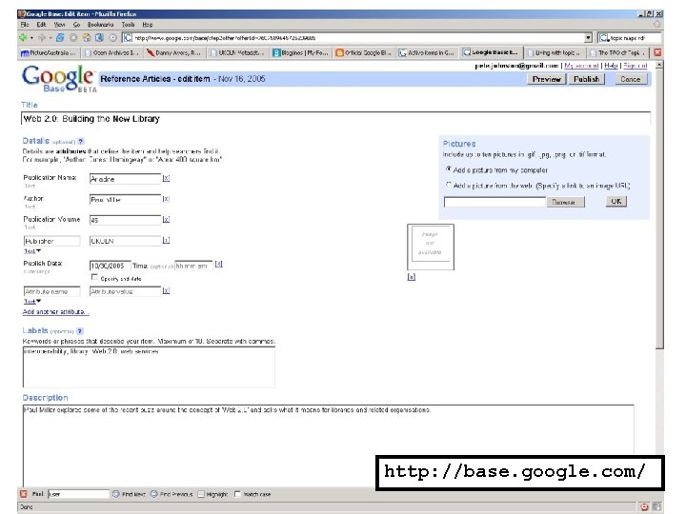Click the History clock icon in the toolbar

112,38
